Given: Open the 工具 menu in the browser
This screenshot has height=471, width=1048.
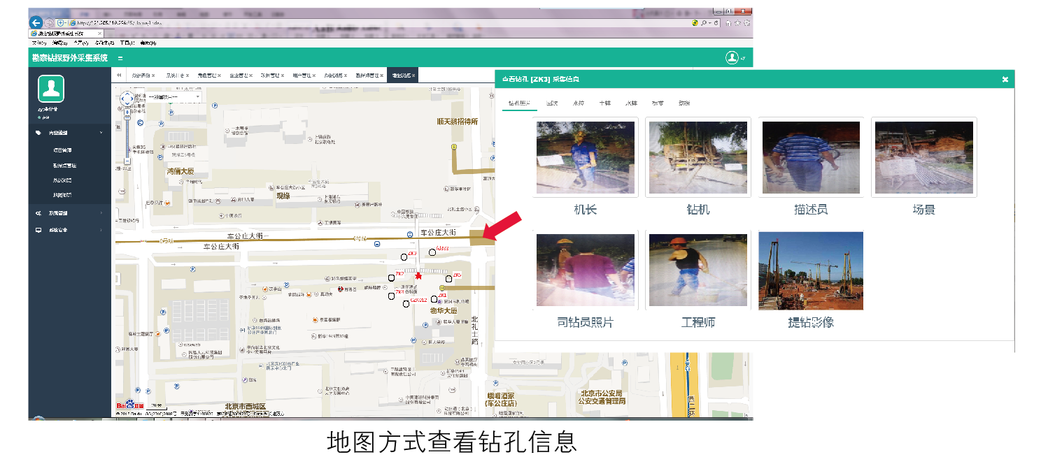Looking at the screenshot, I should [x=126, y=43].
